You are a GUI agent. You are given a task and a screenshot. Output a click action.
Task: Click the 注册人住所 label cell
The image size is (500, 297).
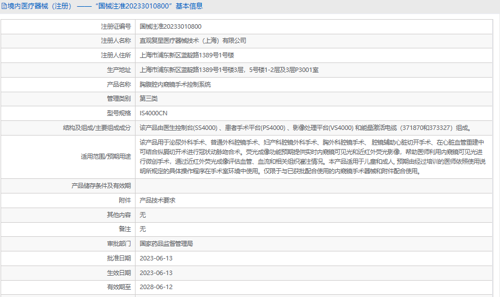tap(68, 56)
